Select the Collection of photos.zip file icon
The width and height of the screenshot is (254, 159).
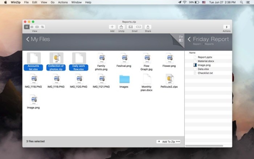pos(56,58)
